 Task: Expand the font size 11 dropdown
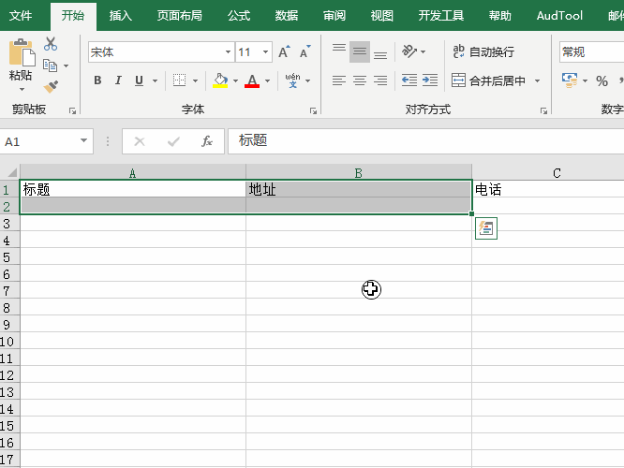[265, 52]
